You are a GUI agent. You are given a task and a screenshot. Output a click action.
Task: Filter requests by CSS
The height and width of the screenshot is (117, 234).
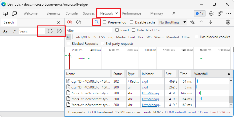102,37
